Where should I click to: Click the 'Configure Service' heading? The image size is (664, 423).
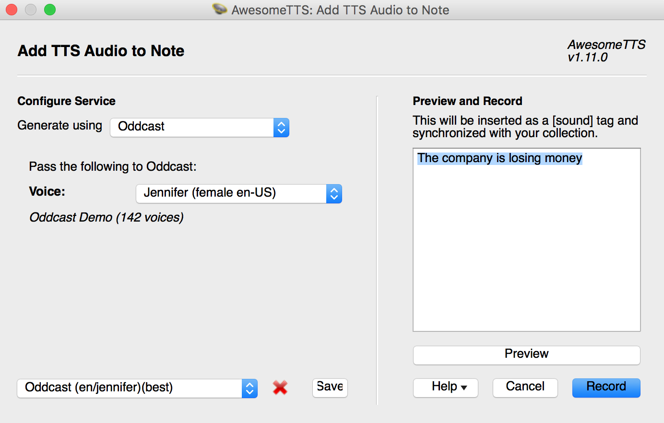(66, 101)
